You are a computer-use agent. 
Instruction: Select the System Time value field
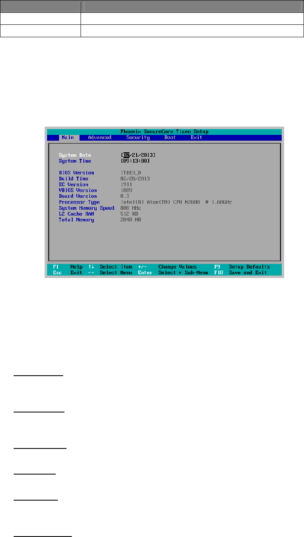135,161
